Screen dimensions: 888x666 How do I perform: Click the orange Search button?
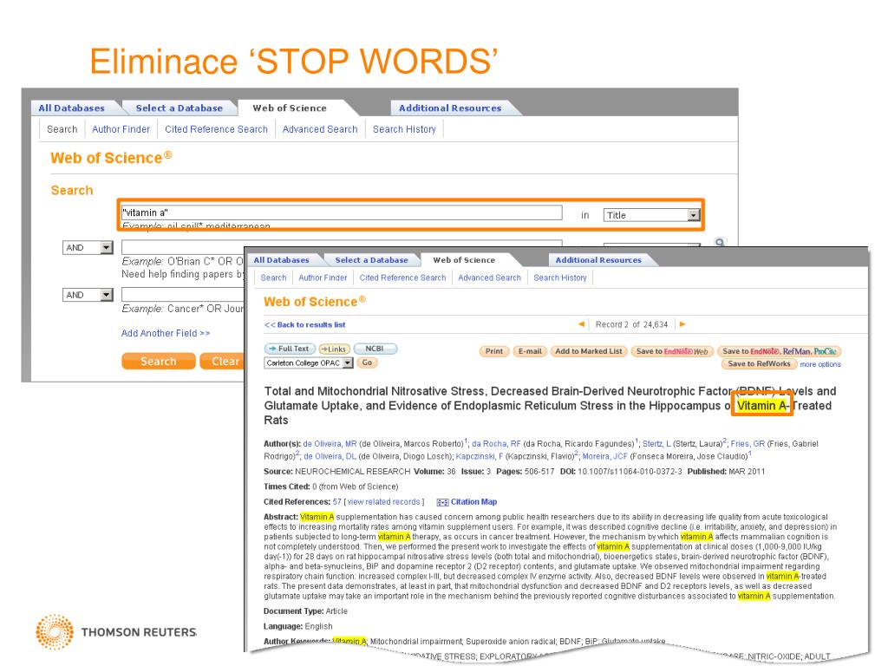[159, 362]
